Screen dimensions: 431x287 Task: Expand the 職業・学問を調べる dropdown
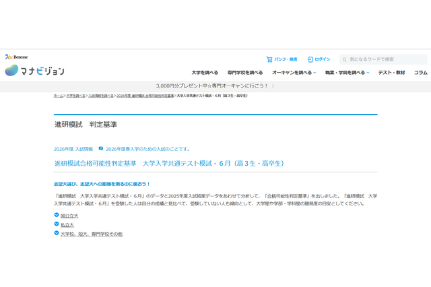(x=347, y=73)
